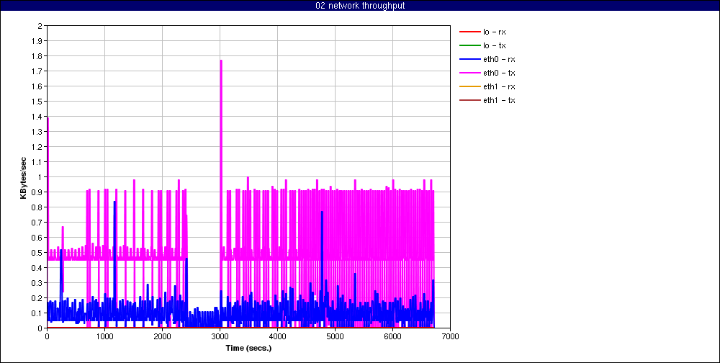Screen dimensions: 720x363
Task: Click the y-axis tick label 0.5
Action: (x=37, y=252)
